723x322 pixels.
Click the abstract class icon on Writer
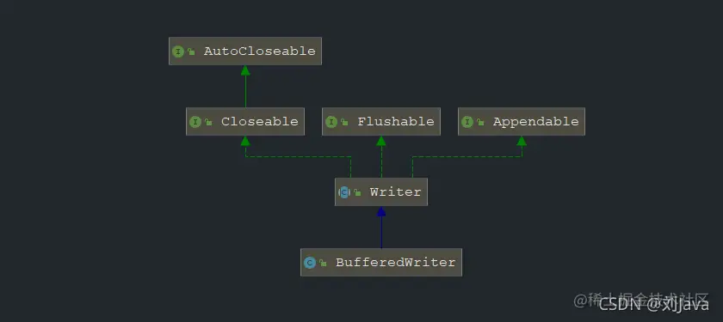click(344, 192)
